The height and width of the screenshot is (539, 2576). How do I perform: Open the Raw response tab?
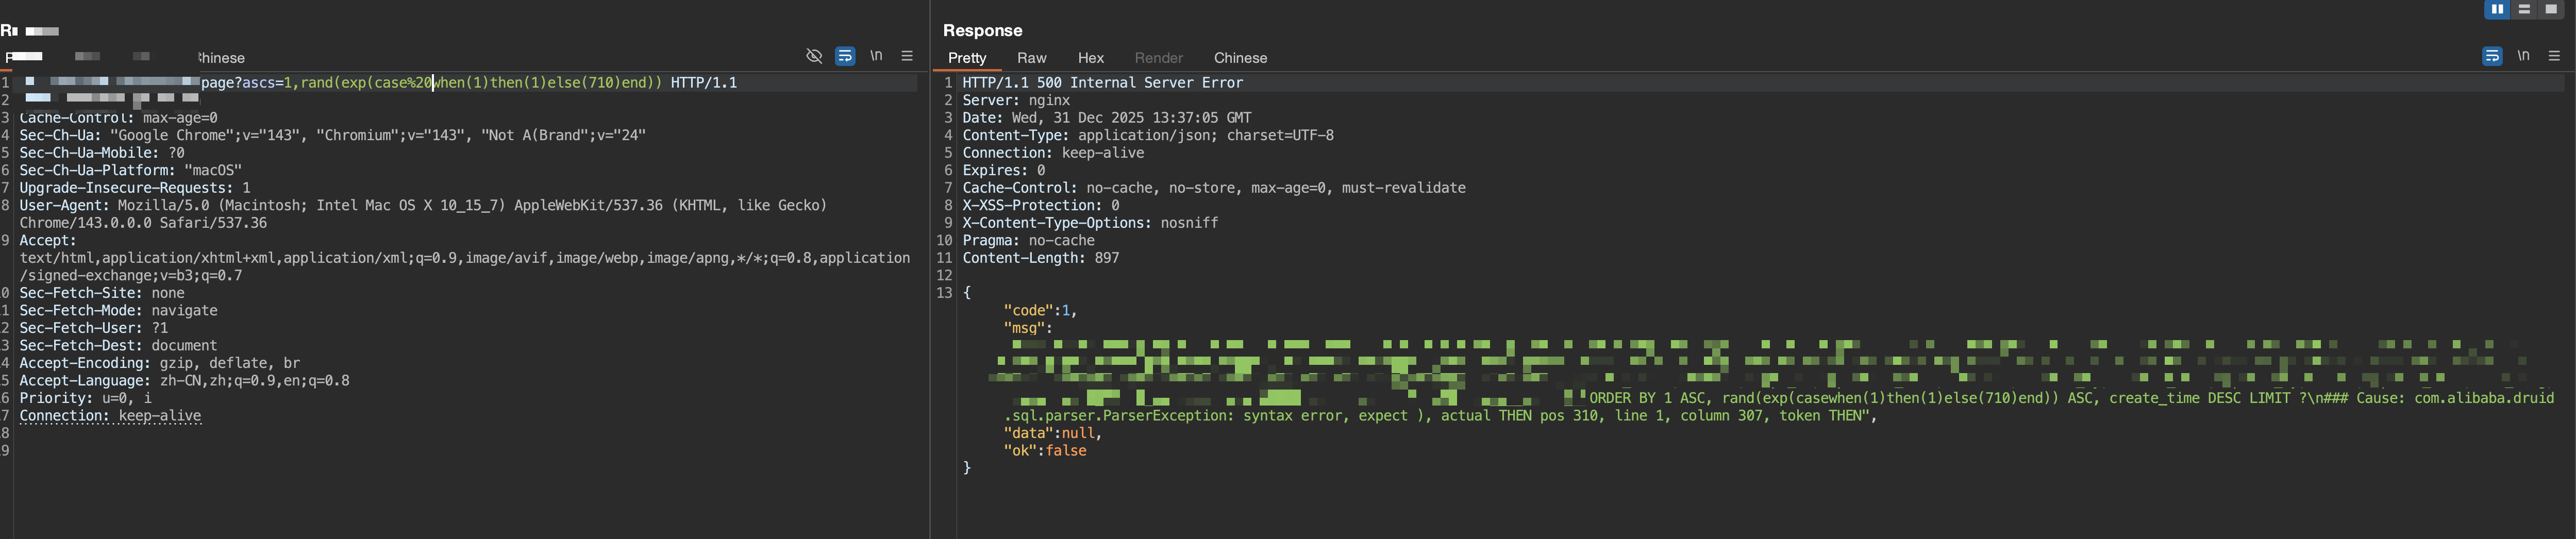pos(1031,58)
